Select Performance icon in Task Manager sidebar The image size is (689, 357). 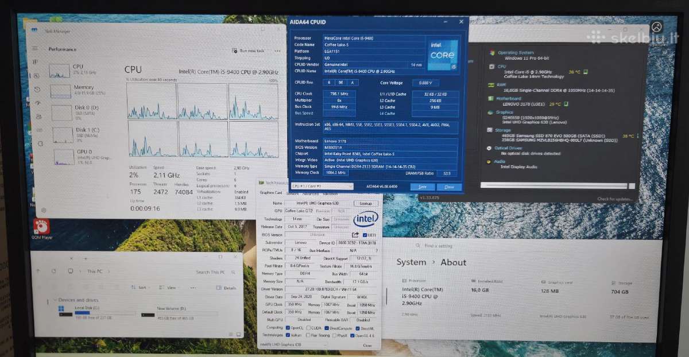[x=36, y=75]
